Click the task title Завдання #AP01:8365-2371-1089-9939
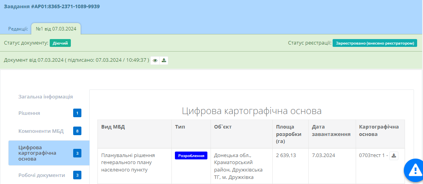423x184 pixels. coord(52,7)
